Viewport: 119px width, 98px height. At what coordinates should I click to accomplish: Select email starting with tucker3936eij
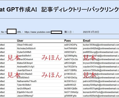coord(101,45)
